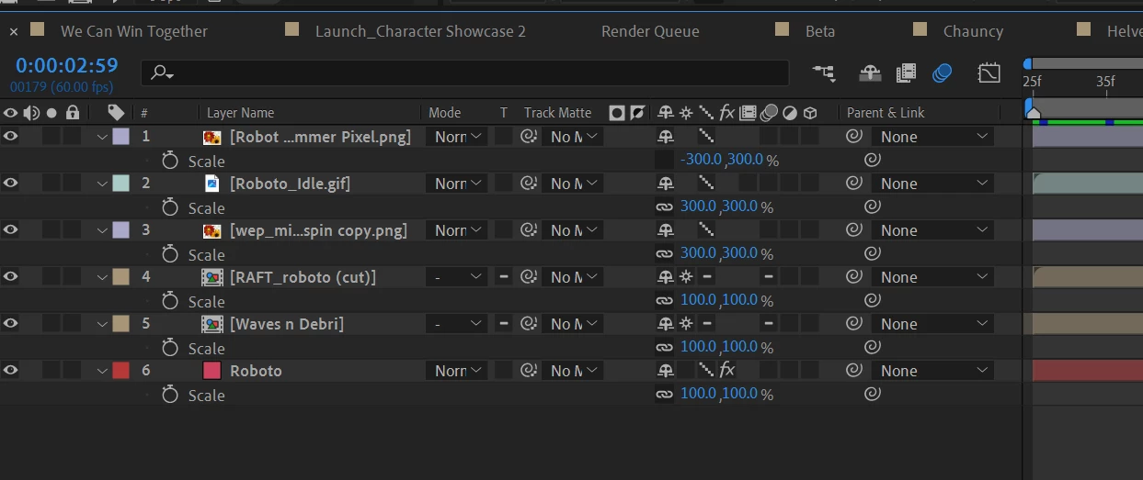Click the label color swatch of layer 2
Viewport: 1143px width, 480px height.
[120, 184]
